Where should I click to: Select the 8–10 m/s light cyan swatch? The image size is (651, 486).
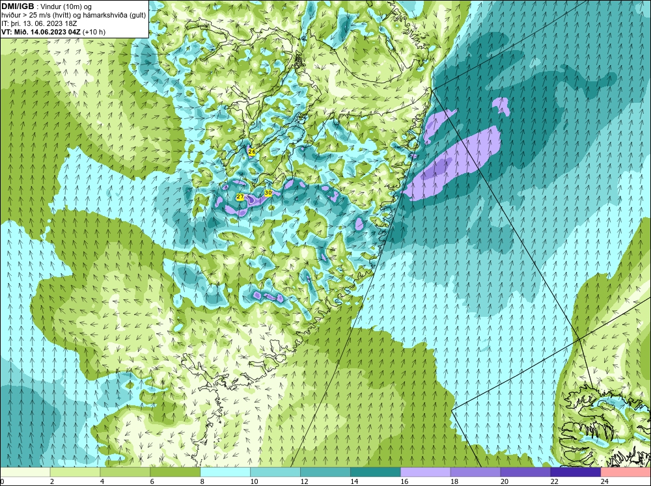(x=225, y=472)
